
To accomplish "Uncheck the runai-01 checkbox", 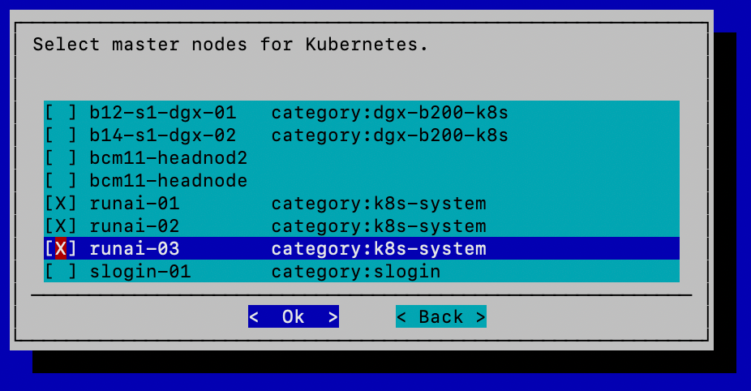I will [60, 203].
